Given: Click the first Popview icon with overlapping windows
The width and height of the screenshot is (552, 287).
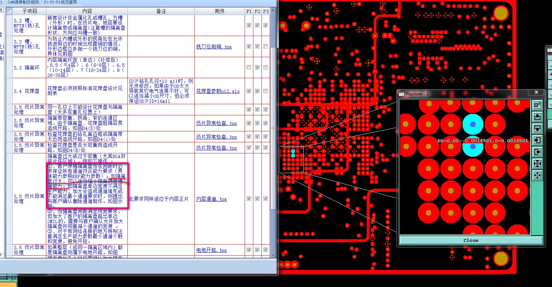Looking at the screenshot, I should pos(537,105).
